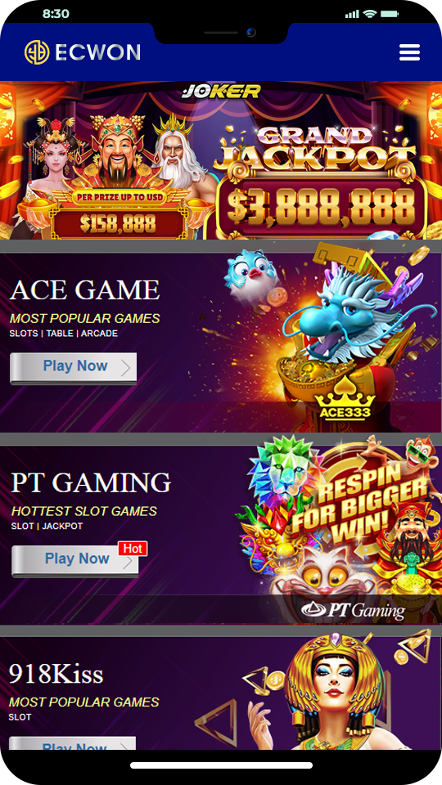Click Play Now under PT GAMING
This screenshot has height=785, width=442.
pos(74,561)
